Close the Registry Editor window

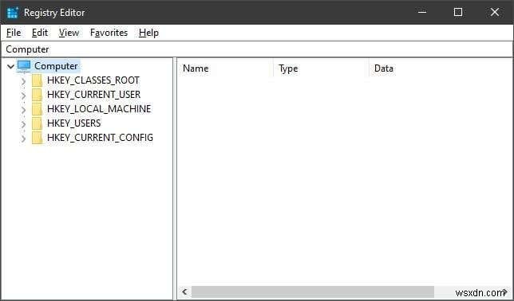coord(494,13)
